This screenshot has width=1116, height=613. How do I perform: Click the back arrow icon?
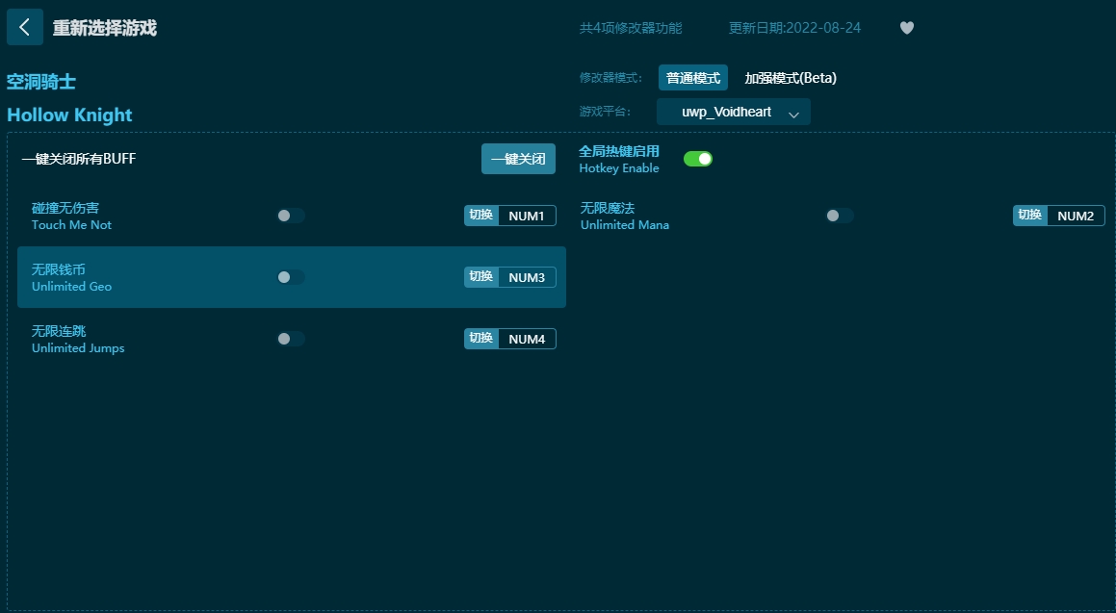(25, 27)
